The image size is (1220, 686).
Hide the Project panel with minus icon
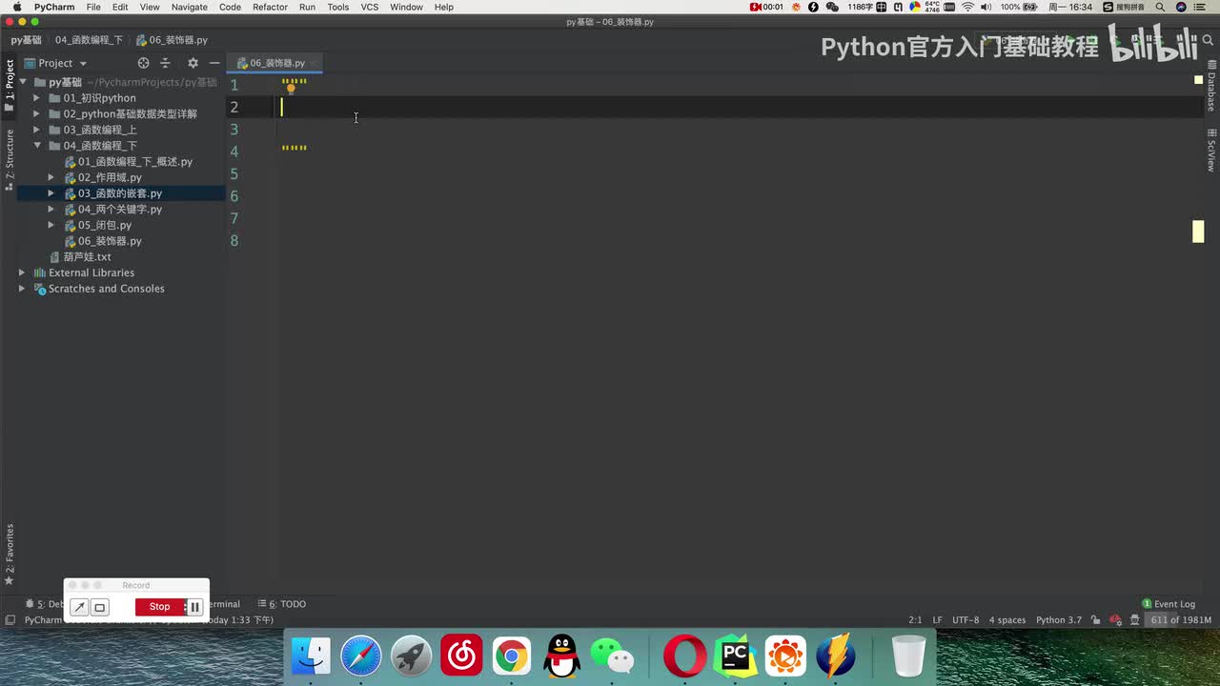coord(214,63)
